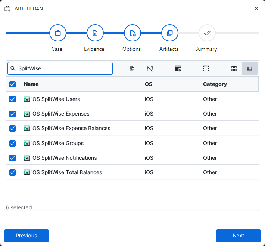Click Other category in Groups row

pos(210,143)
